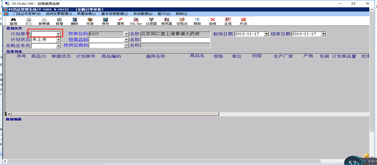Open the 排序器 sorter icon
The image size is (377, 165).
166,21
